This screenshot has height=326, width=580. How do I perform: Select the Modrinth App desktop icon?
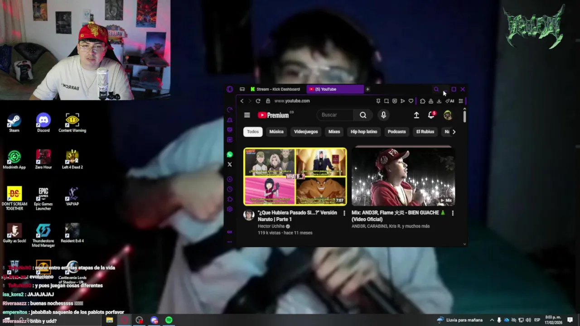(x=14, y=159)
